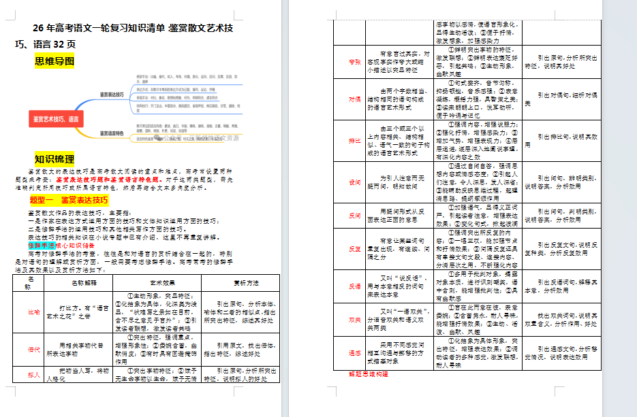Click the red text '核心知识储备'
The width and height of the screenshot is (637, 417).
[75, 246]
